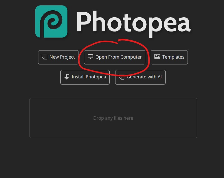224x178 pixels.
Task: Launch Generate with AI text
Action: coord(144,77)
